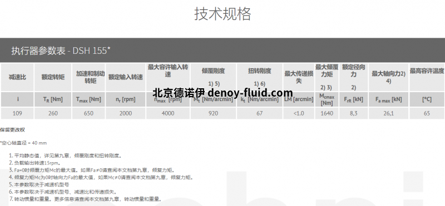Image resolution: width=445 pixels, height=206 pixels.
Task: Select the 执行器参数表 - DSH 155* title bar
Action: (222, 51)
